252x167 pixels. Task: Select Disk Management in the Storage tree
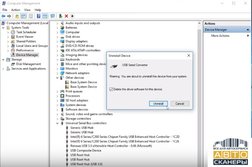click(x=28, y=64)
